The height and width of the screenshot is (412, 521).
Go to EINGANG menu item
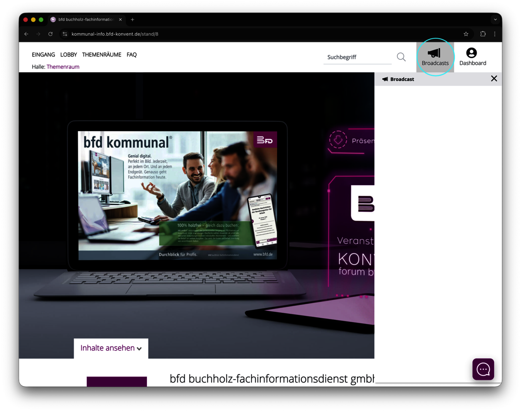point(43,55)
